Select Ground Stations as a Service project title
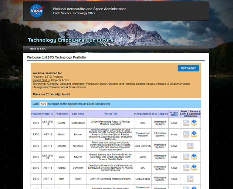 (111, 157)
